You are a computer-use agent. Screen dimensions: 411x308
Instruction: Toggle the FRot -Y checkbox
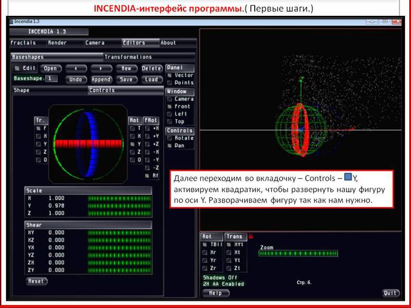click(x=147, y=160)
